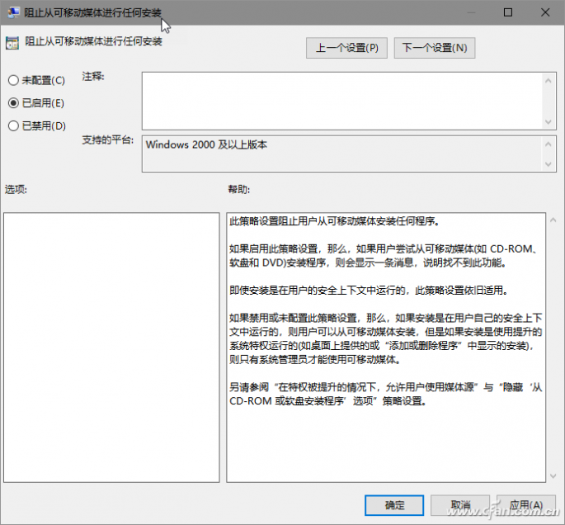This screenshot has height=525, width=565.
Task: Click help text line 此策略设置阻止用户从可移动媒体安装任何程序
Action: coord(334,221)
